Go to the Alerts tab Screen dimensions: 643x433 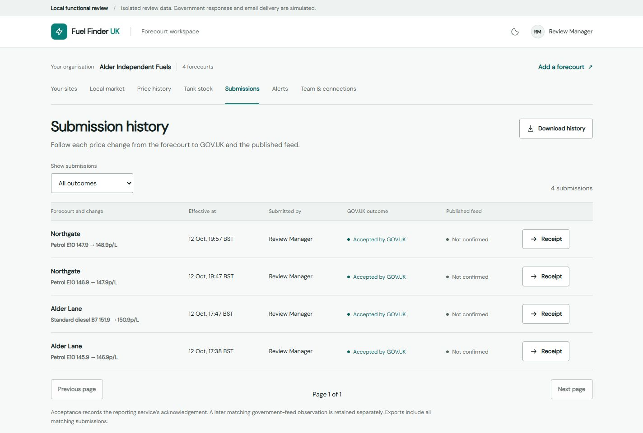tap(280, 89)
